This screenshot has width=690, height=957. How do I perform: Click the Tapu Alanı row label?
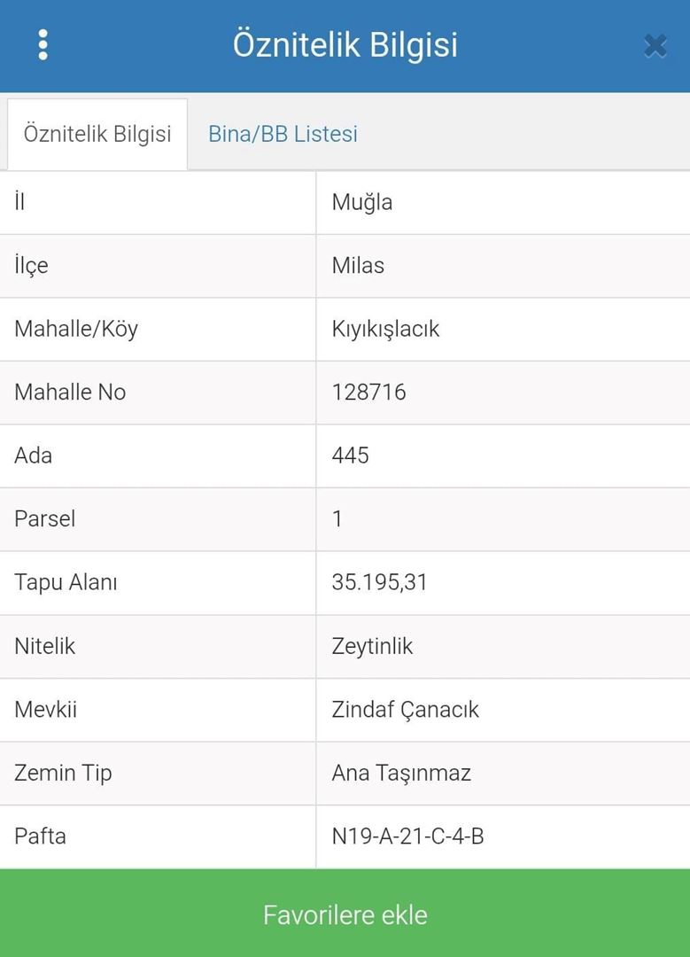(66, 582)
